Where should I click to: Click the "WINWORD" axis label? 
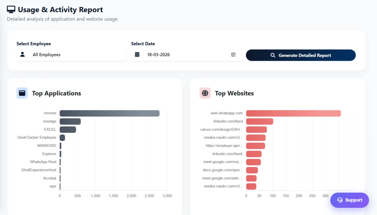click(47, 146)
